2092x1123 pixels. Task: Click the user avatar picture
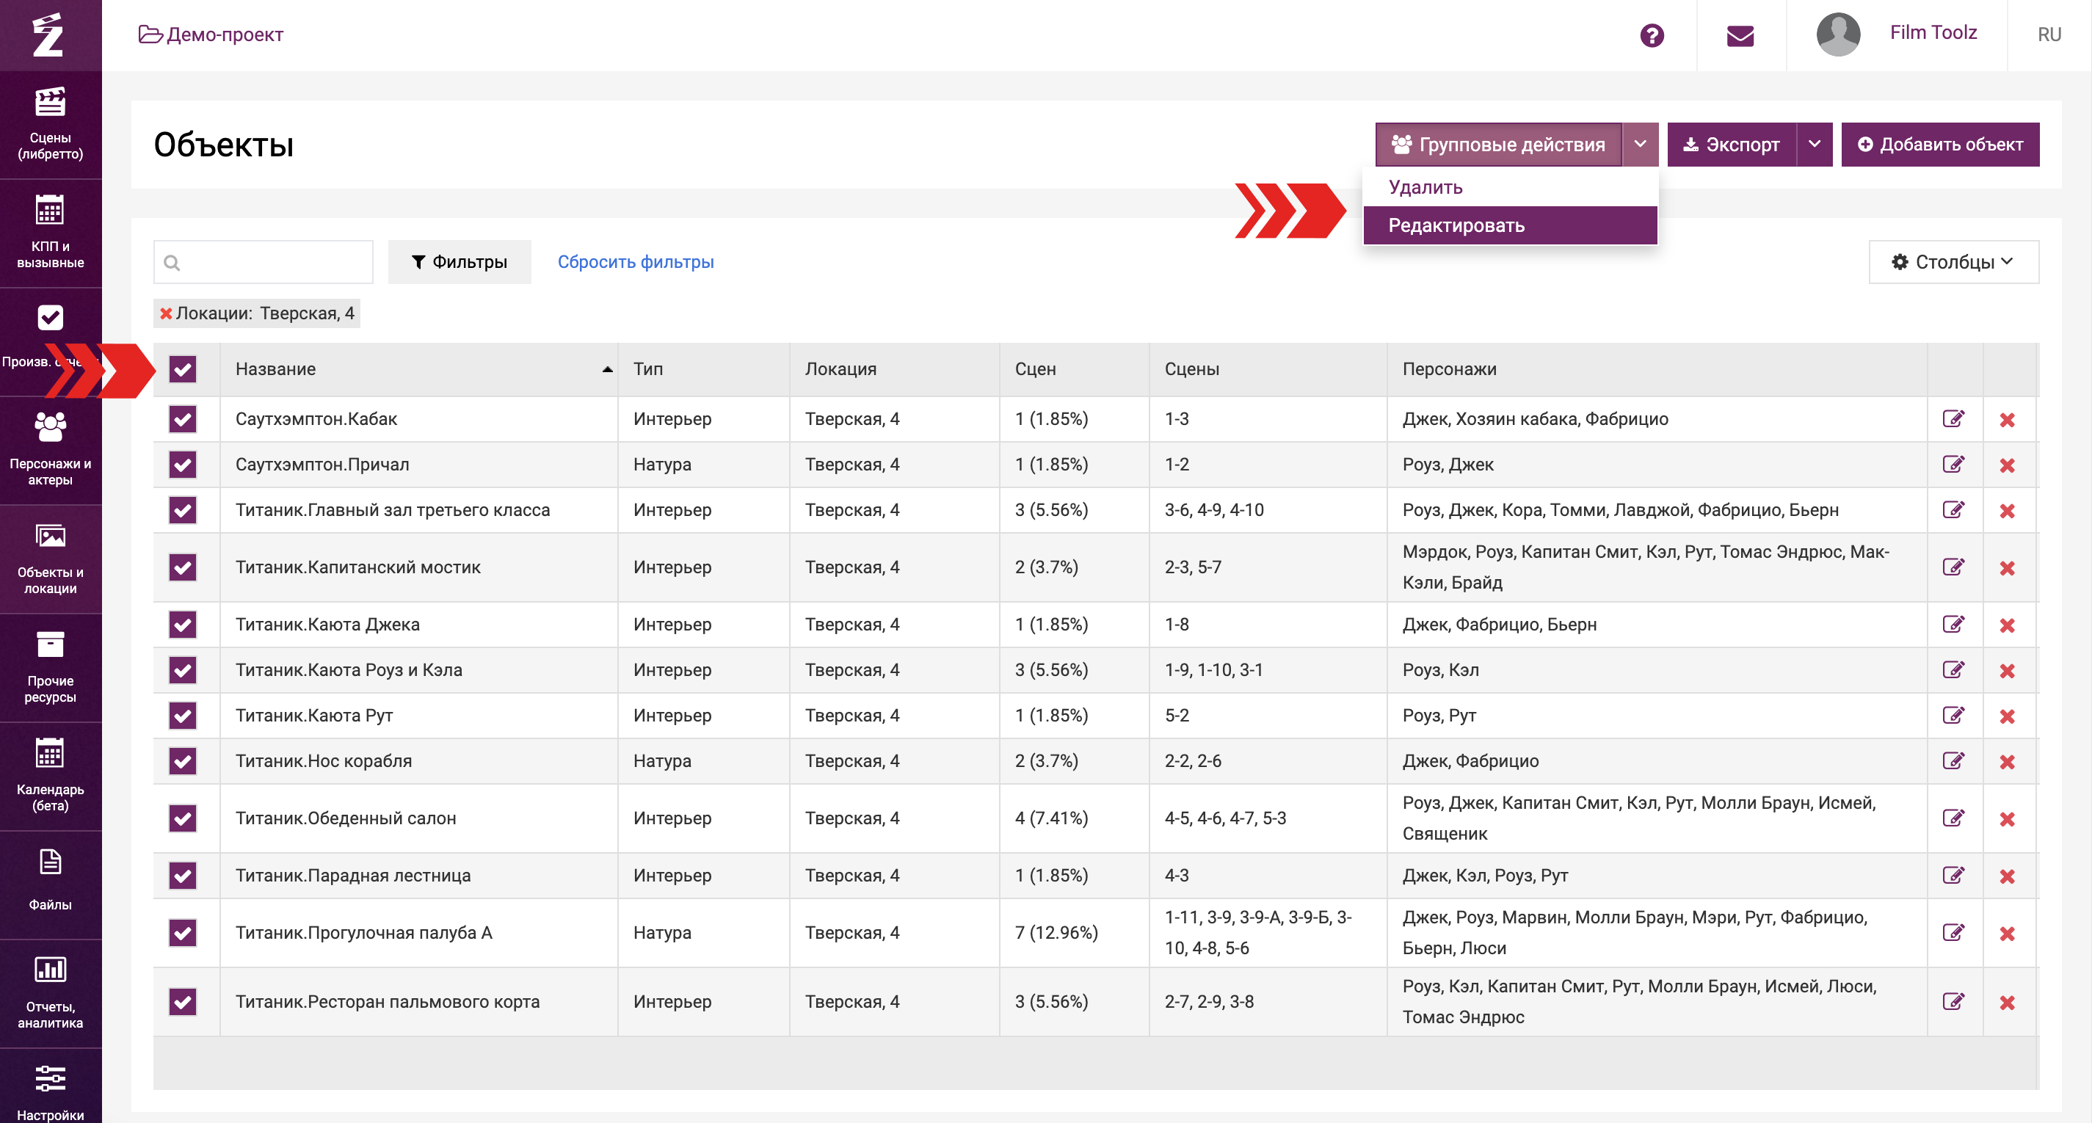(x=1838, y=34)
